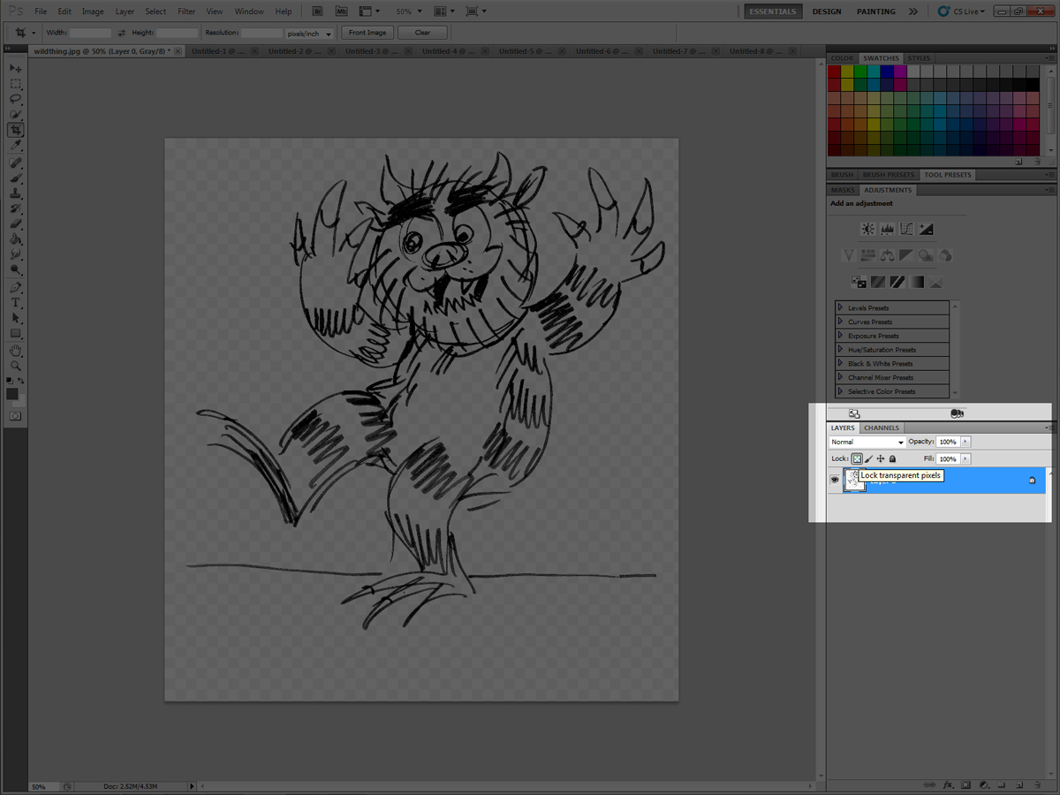This screenshot has height=795, width=1060.
Task: Expand Curves Presets
Action: click(x=840, y=322)
